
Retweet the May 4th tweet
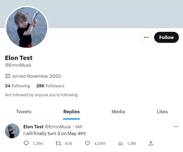pos(58,143)
